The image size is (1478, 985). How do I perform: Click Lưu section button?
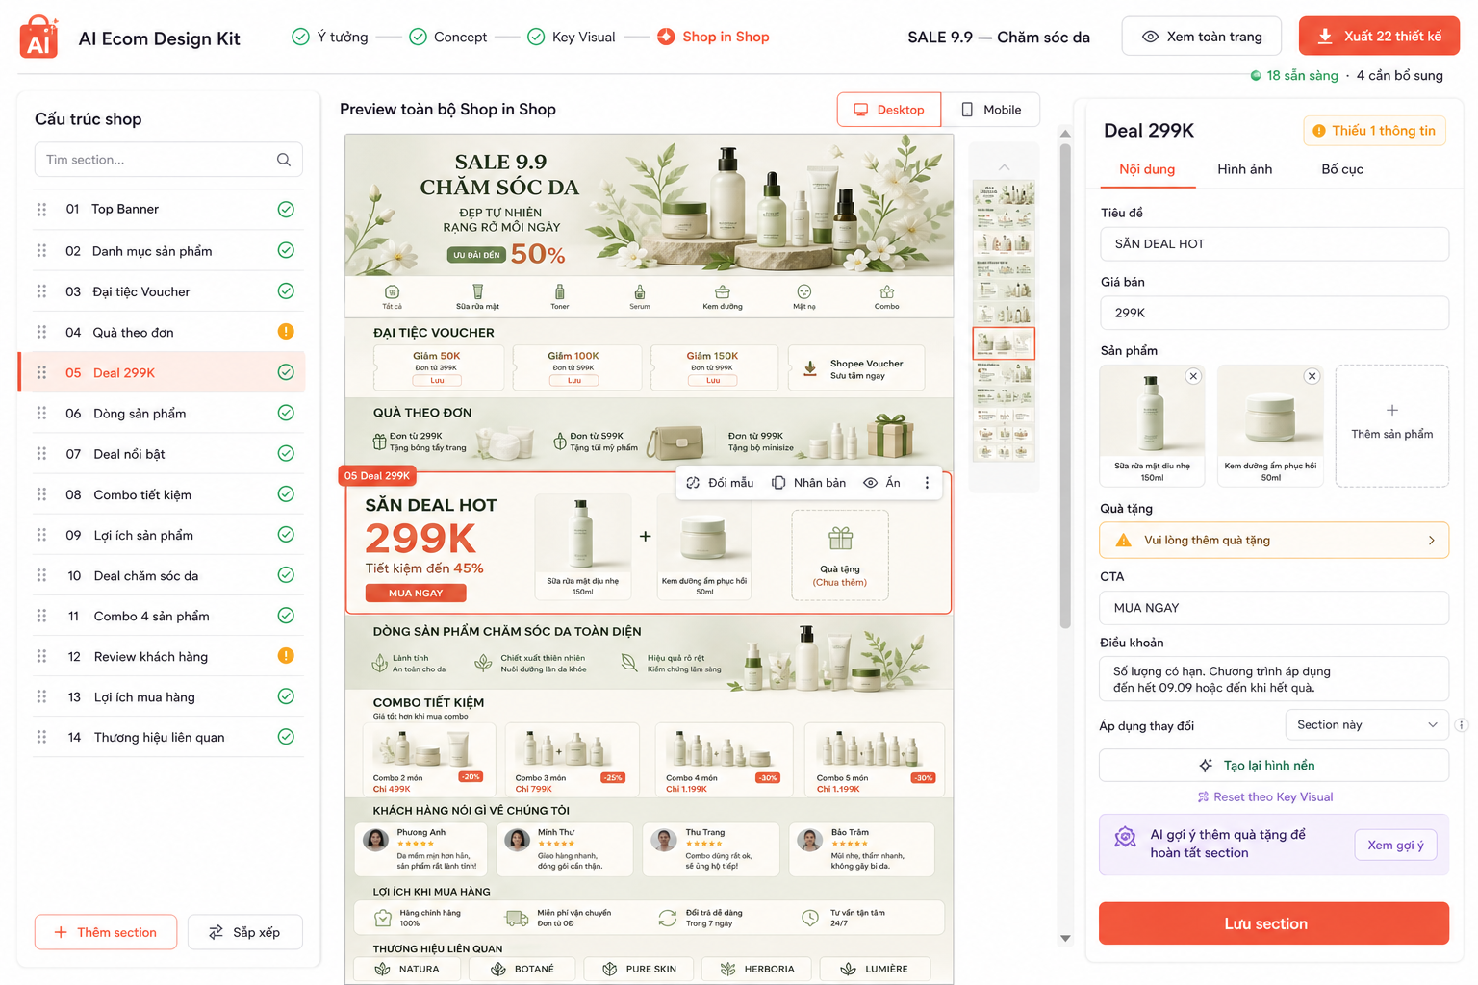[x=1274, y=923]
